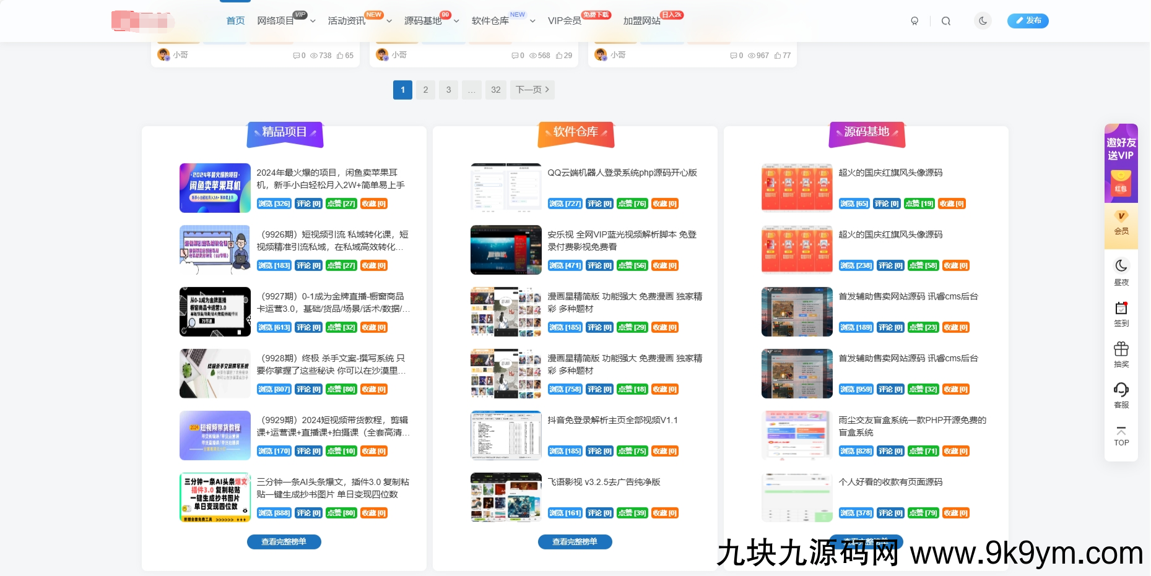This screenshot has width=1151, height=576.
Task: Expand the 软件仓库 navigation dropdown
Action: click(x=503, y=21)
